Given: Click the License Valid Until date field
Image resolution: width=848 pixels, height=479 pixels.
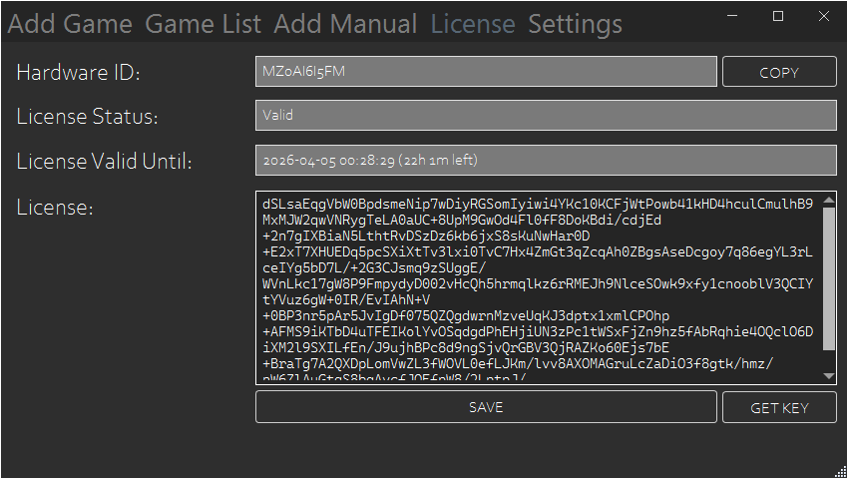Looking at the screenshot, I should (546, 161).
